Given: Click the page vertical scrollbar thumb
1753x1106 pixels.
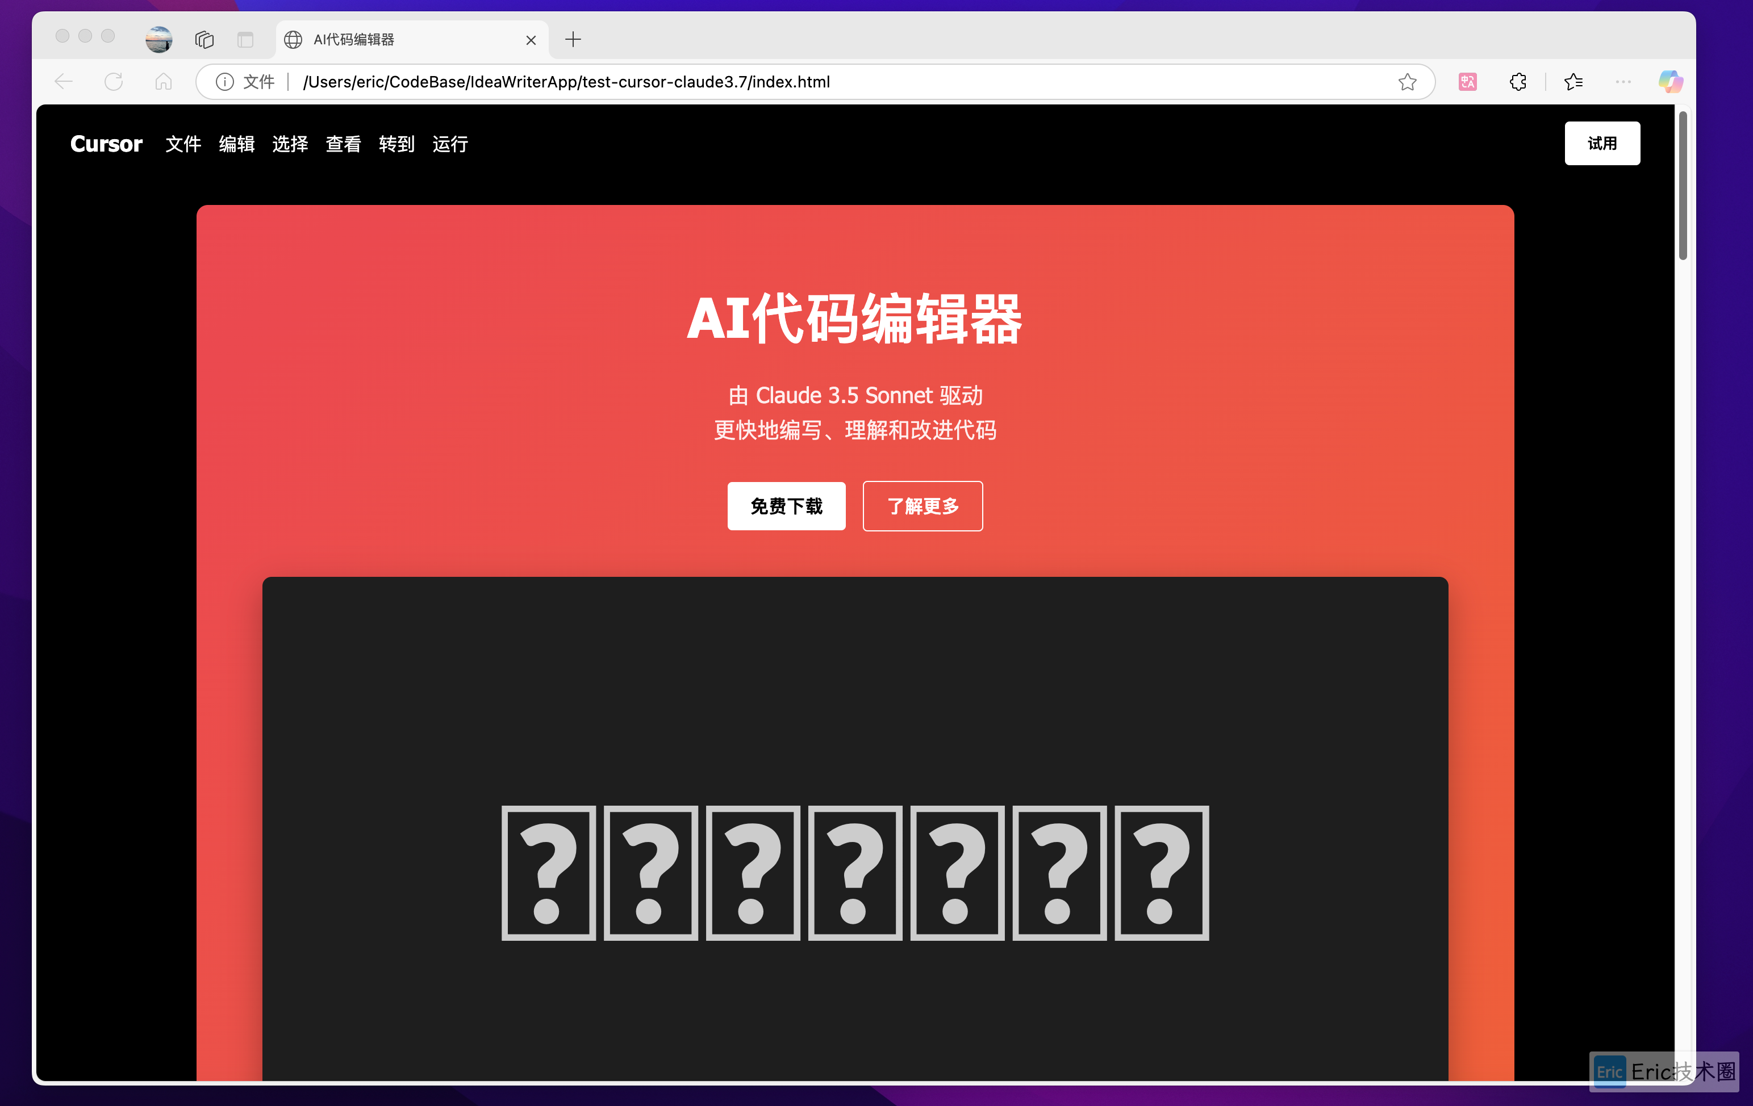Looking at the screenshot, I should pos(1683,186).
